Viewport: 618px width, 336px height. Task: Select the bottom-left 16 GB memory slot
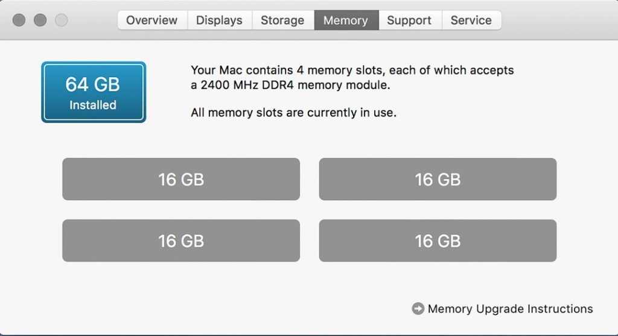pos(181,241)
